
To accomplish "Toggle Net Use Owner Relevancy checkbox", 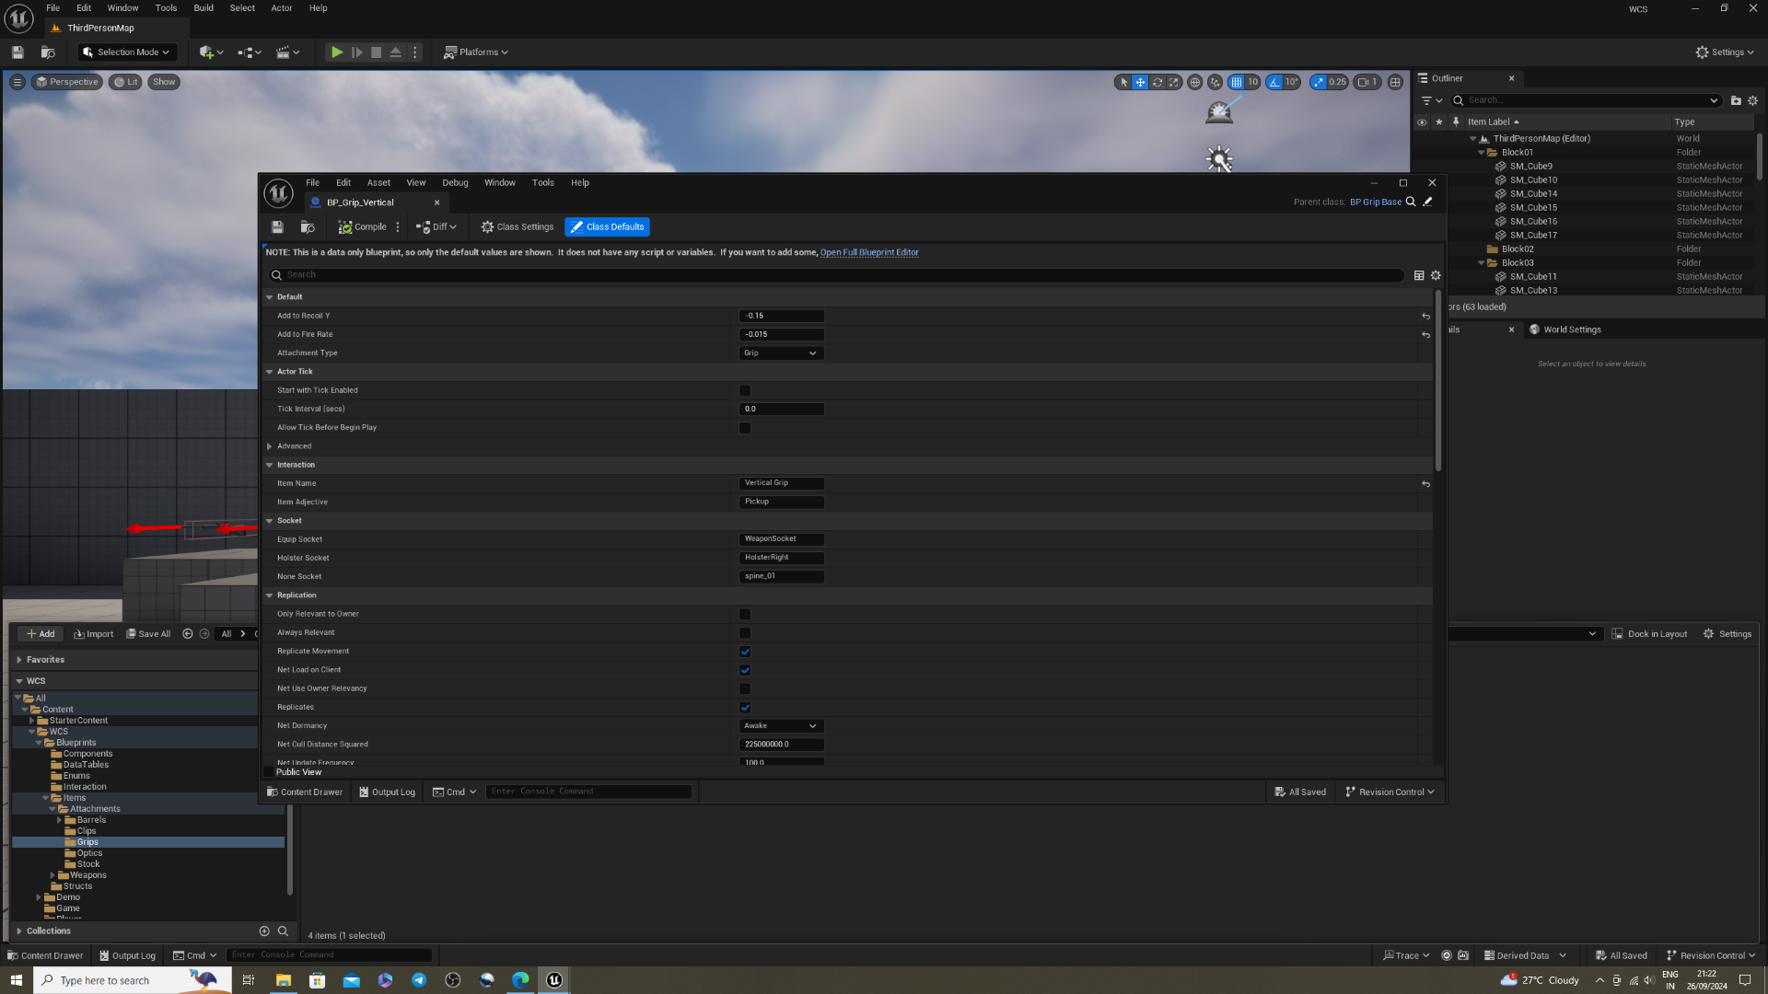I will click(x=745, y=688).
